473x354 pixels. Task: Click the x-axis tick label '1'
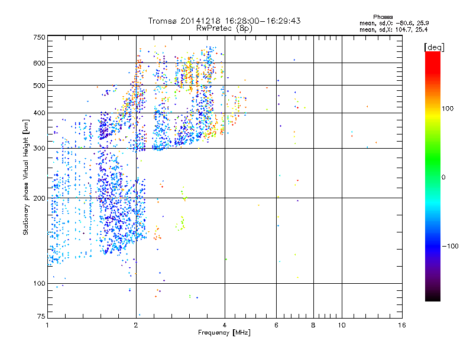point(47,325)
